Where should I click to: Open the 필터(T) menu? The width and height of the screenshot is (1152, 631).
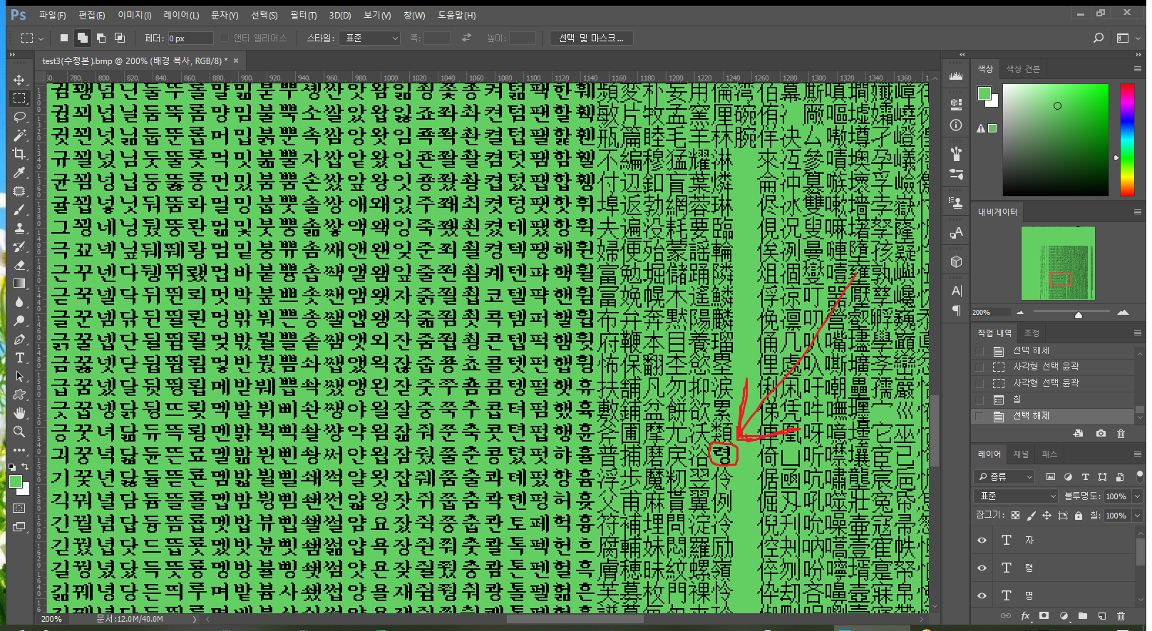[304, 15]
